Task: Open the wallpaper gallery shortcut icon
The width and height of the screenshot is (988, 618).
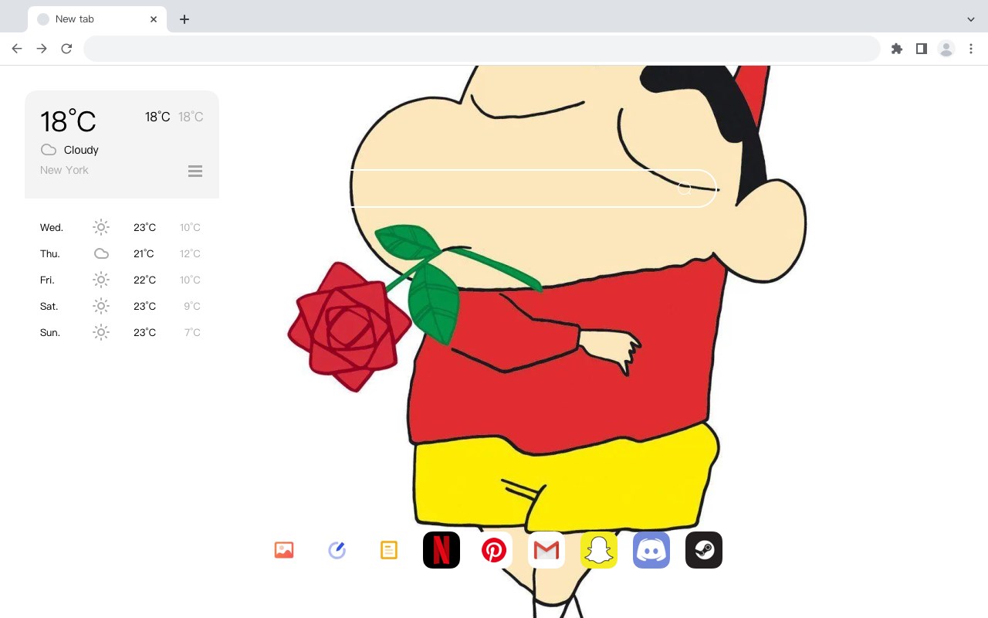Action: coord(284,550)
